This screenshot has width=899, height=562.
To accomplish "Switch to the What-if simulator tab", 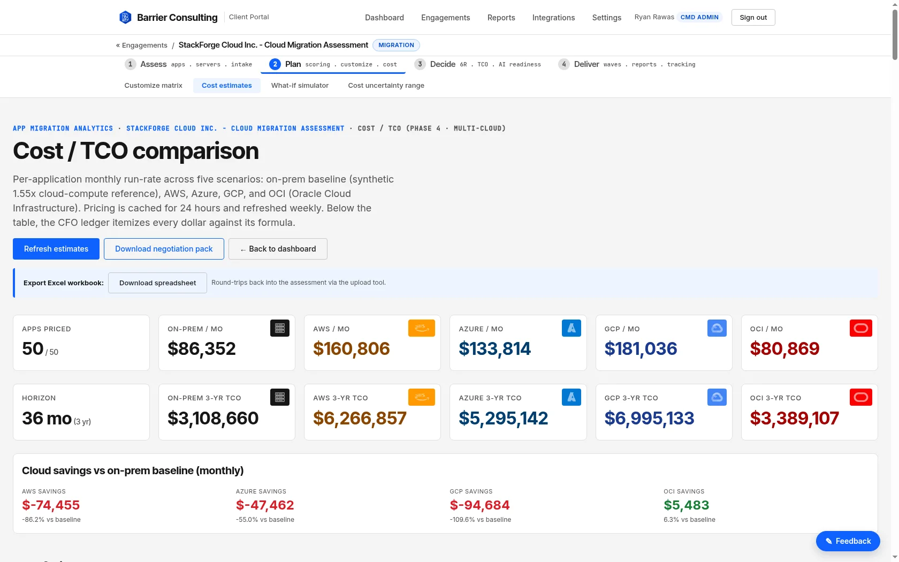I will 300,86.
